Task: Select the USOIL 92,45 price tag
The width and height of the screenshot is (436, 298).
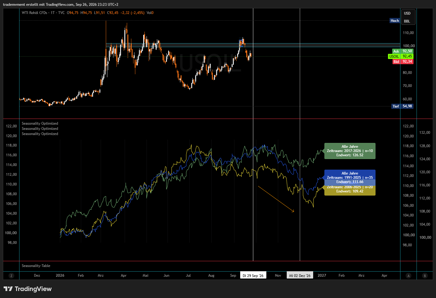Action: 400,56
